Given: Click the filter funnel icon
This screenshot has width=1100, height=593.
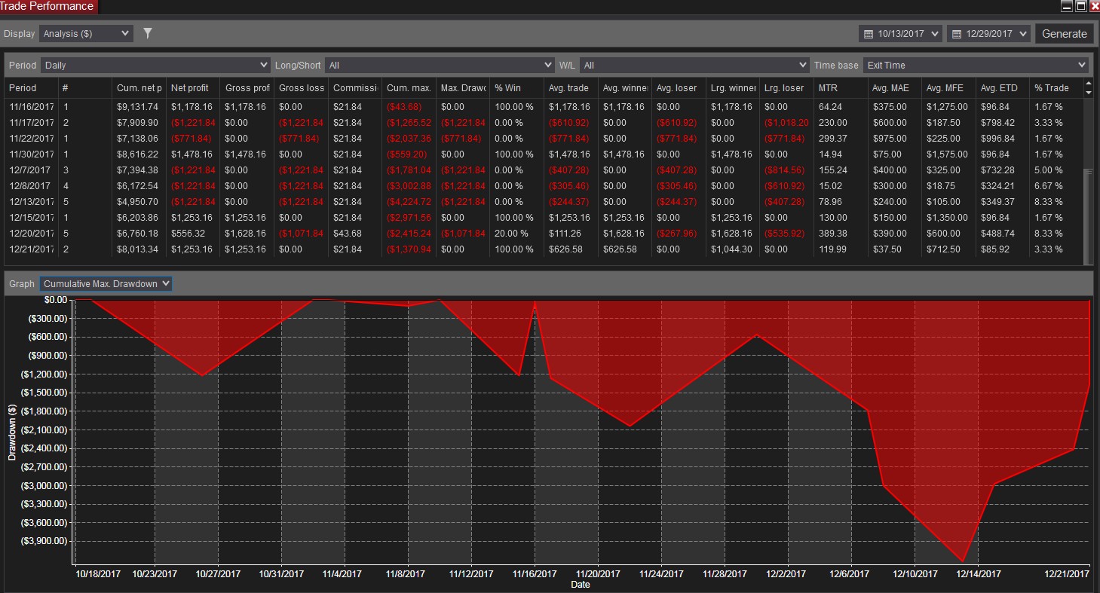Looking at the screenshot, I should [x=148, y=33].
